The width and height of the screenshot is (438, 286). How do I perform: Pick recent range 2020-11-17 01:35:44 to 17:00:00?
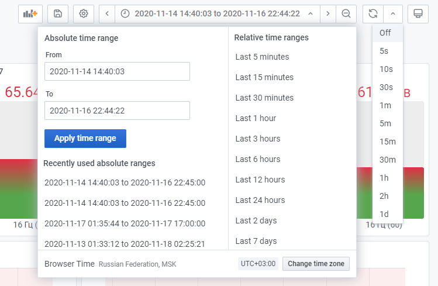125,223
